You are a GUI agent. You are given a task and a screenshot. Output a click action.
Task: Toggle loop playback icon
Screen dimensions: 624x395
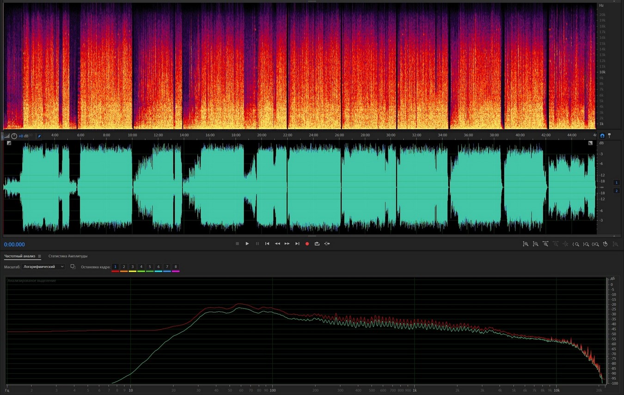click(317, 243)
